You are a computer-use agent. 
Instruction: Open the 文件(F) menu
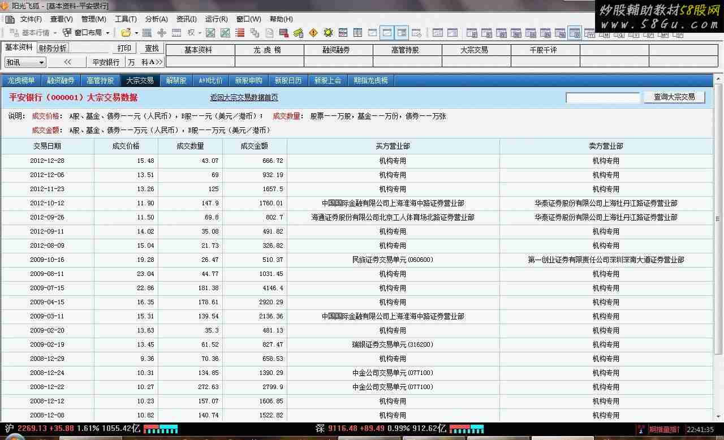click(x=31, y=19)
